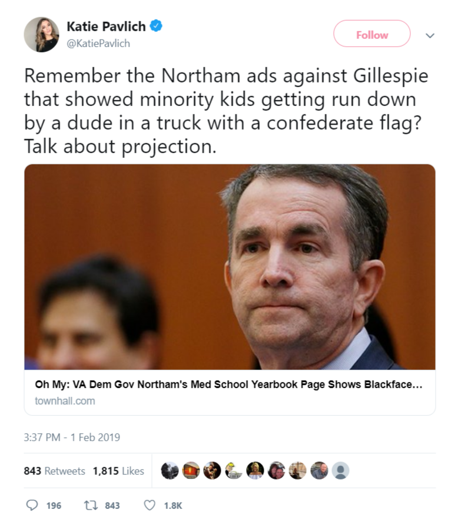458x516 pixels.
Task: Like the tweet with the heart icon
Action: 150,505
